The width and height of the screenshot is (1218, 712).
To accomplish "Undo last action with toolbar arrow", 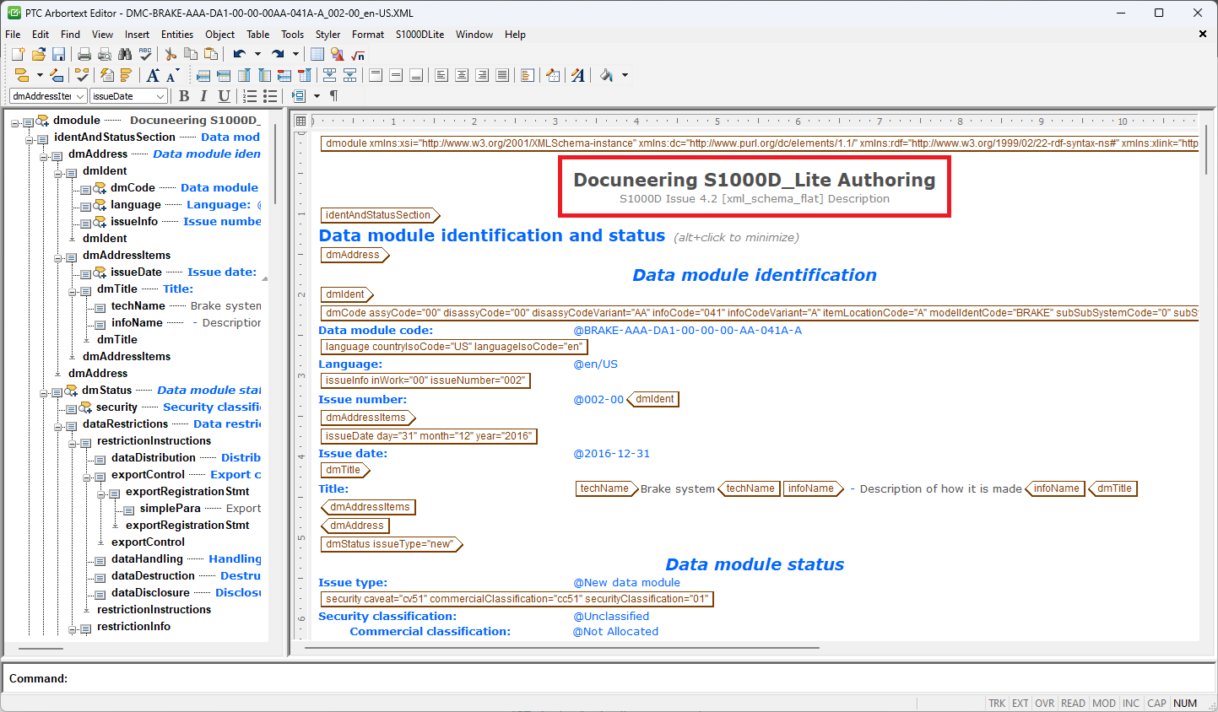I will click(240, 54).
